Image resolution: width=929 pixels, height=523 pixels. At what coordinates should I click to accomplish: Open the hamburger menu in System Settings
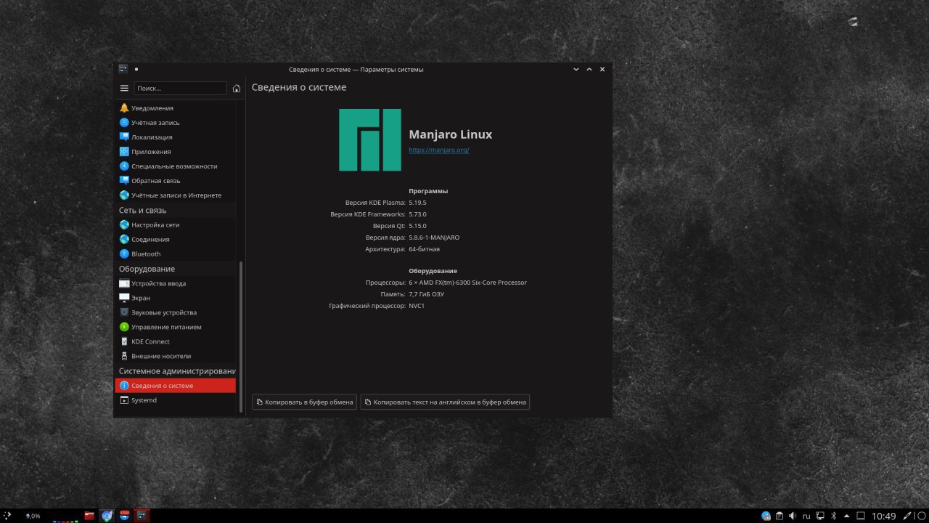[x=124, y=88]
